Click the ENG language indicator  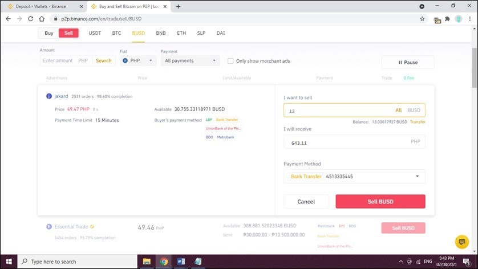tap(428, 262)
